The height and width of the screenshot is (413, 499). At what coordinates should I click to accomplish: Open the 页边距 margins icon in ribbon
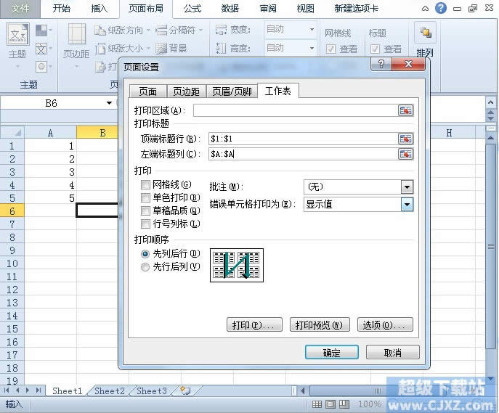(x=76, y=40)
